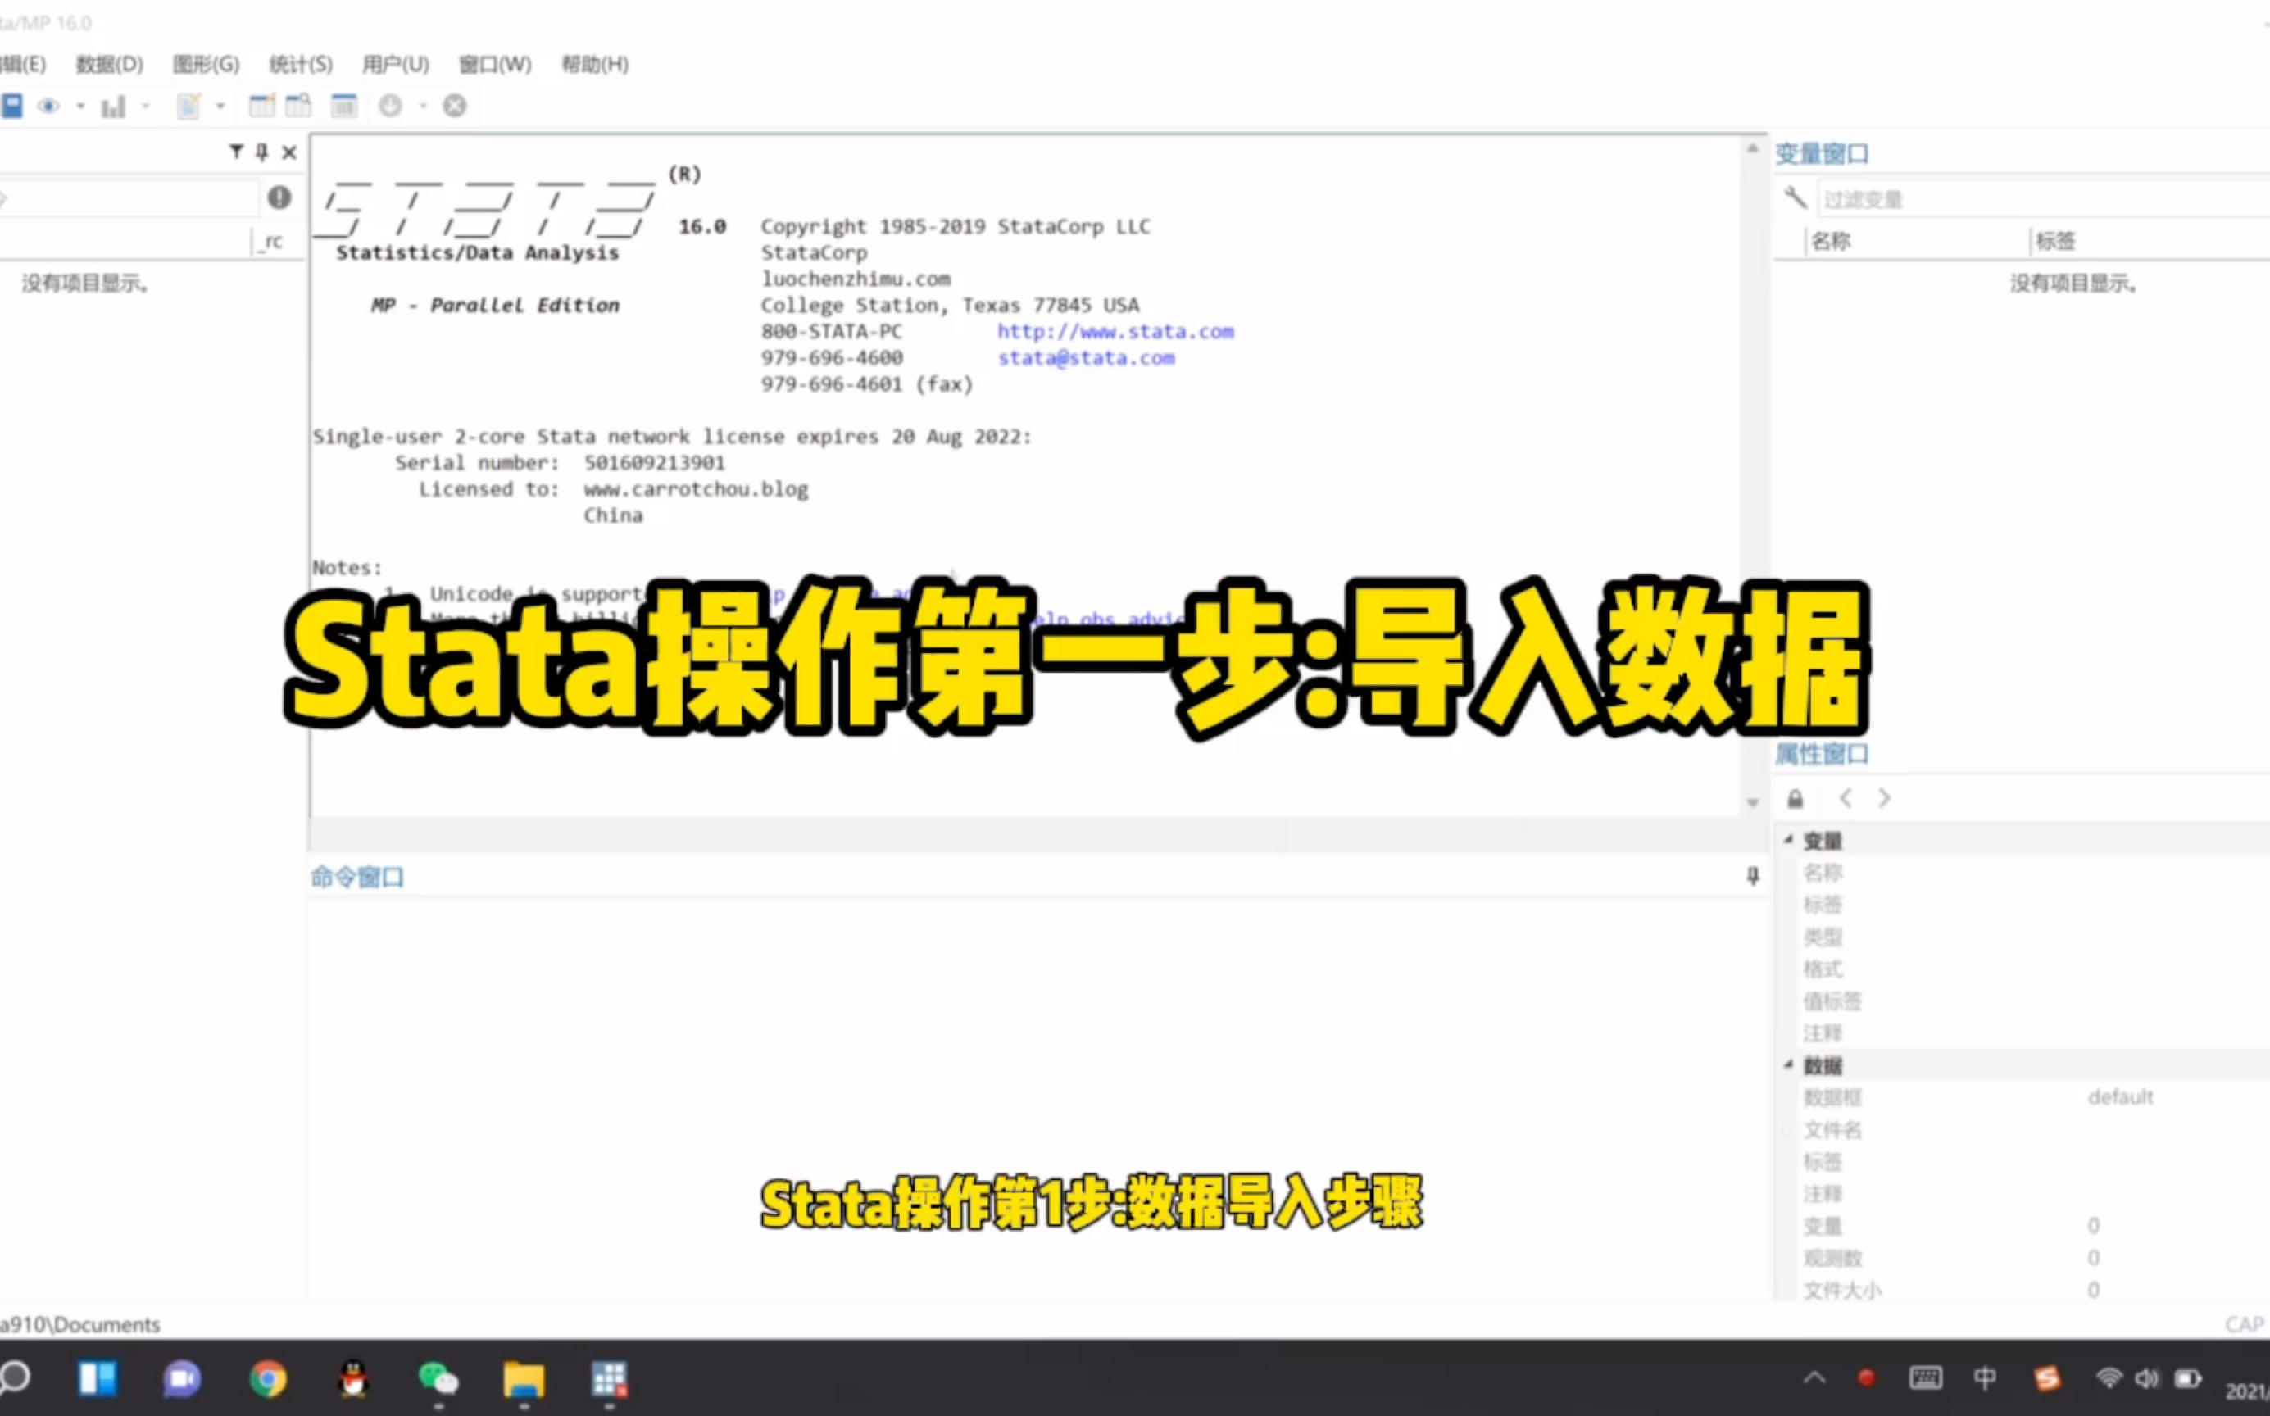Click the stata@stata.com email link
Image resolution: width=2270 pixels, height=1416 pixels.
(1087, 358)
